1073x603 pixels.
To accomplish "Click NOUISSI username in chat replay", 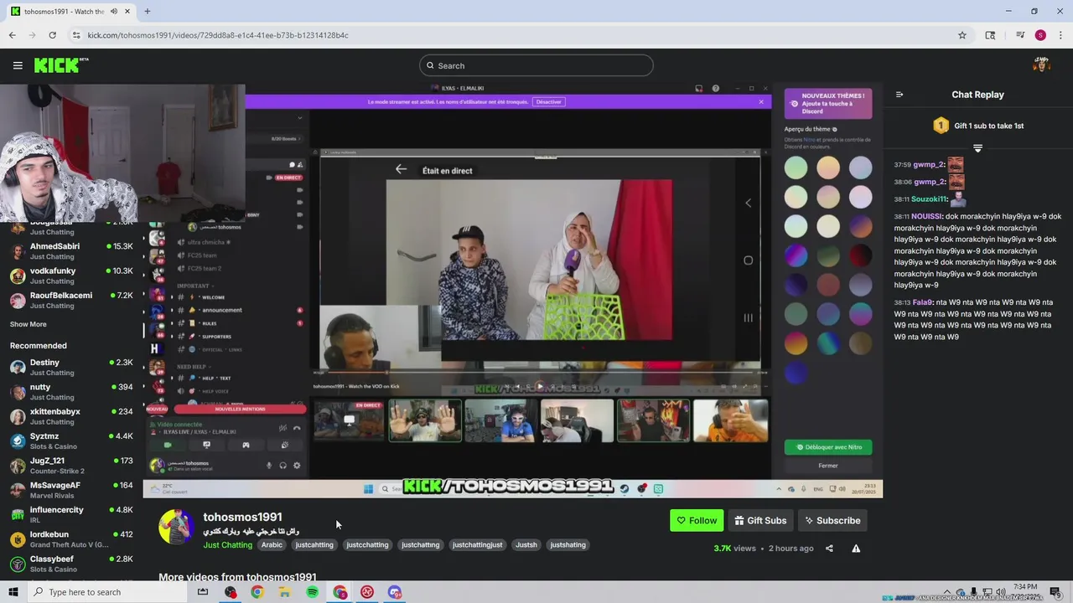I will pyautogui.click(x=927, y=216).
